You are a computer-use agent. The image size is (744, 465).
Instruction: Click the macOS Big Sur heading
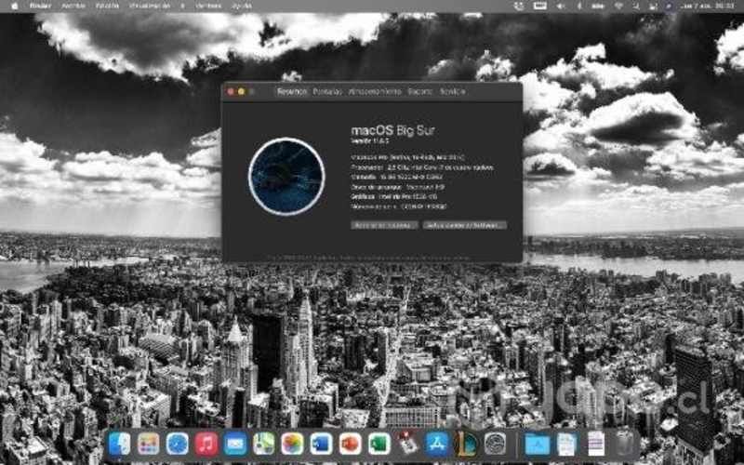click(x=392, y=130)
